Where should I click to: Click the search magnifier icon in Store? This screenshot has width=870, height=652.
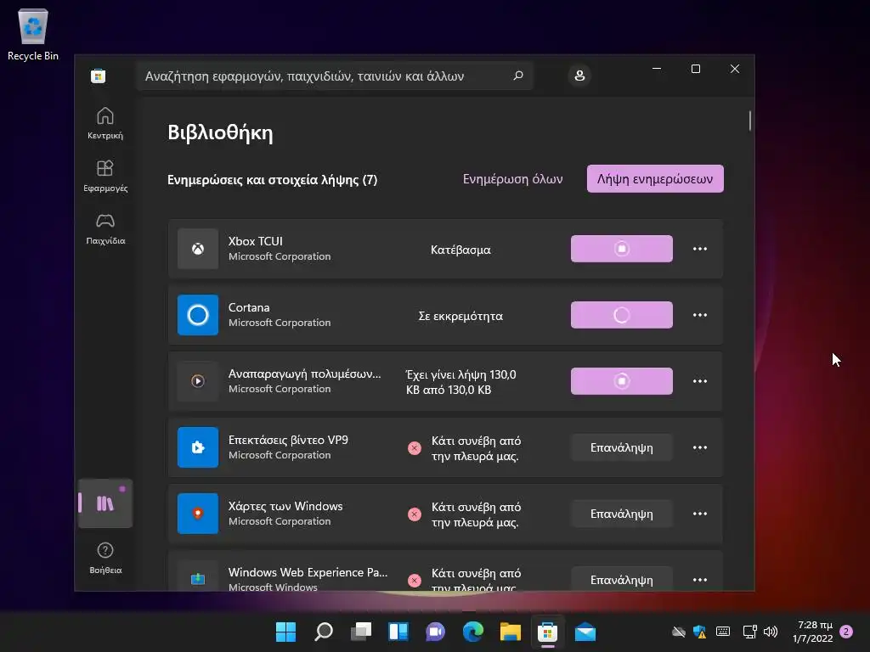(x=518, y=76)
